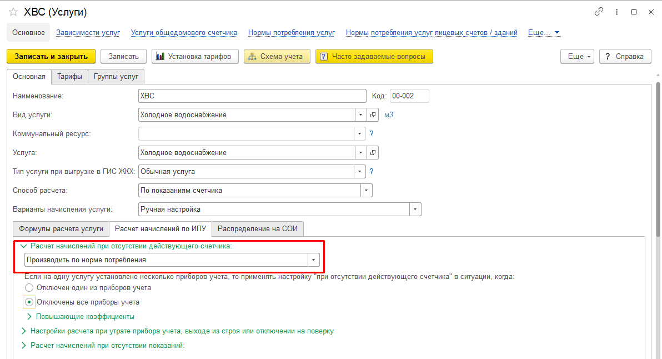
Task: Open Часто задаваемые вопросы help button
Action: [374, 56]
